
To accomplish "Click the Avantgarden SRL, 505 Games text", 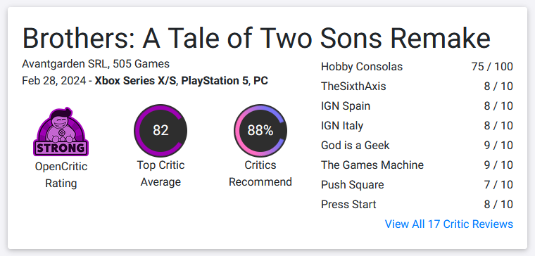I will point(96,64).
